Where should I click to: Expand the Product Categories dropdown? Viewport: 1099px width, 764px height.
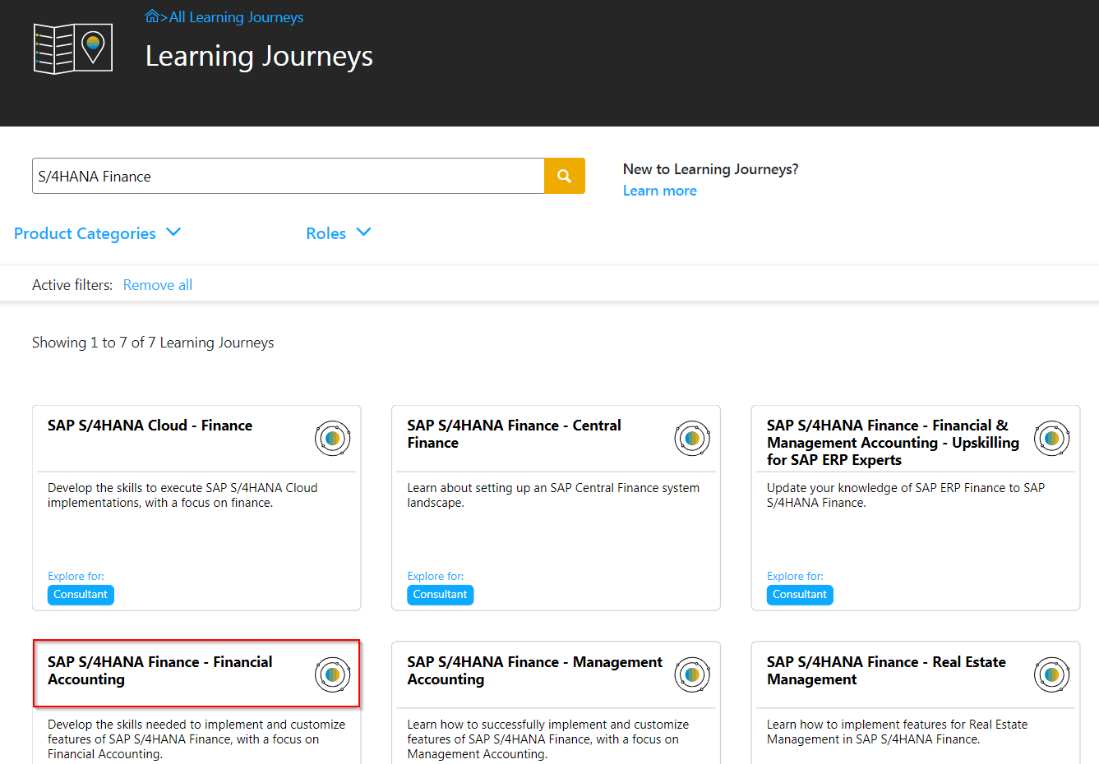97,233
